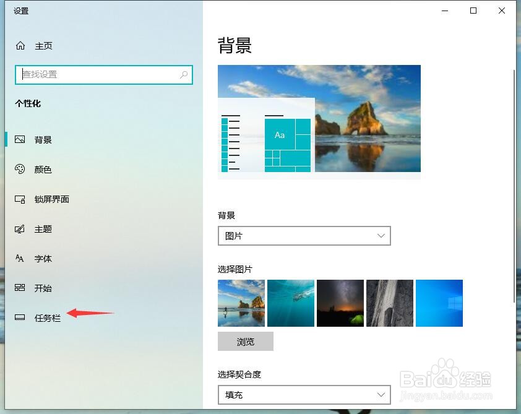
Task: Expand the 背景 dropdown showing 图片
Action: (304, 236)
